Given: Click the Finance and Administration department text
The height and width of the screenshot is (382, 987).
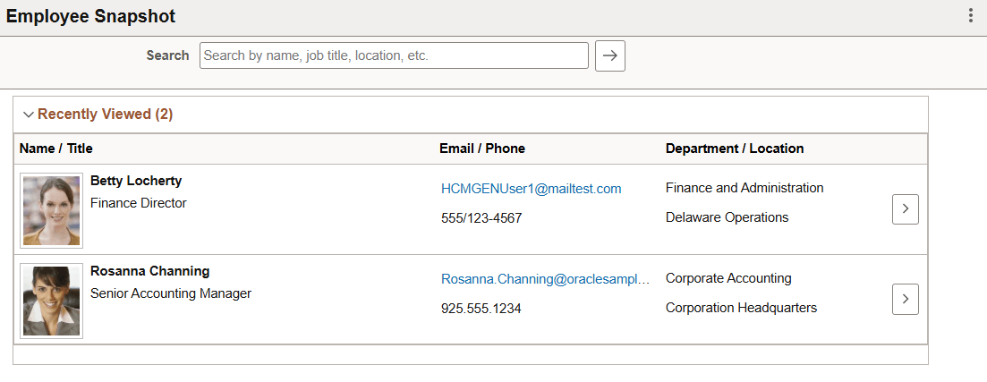Looking at the screenshot, I should pos(745,188).
